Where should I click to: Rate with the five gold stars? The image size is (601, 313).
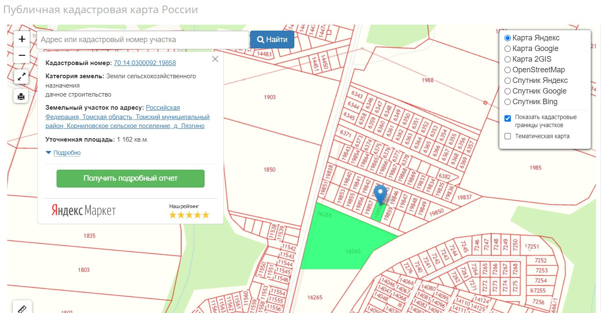(x=189, y=215)
